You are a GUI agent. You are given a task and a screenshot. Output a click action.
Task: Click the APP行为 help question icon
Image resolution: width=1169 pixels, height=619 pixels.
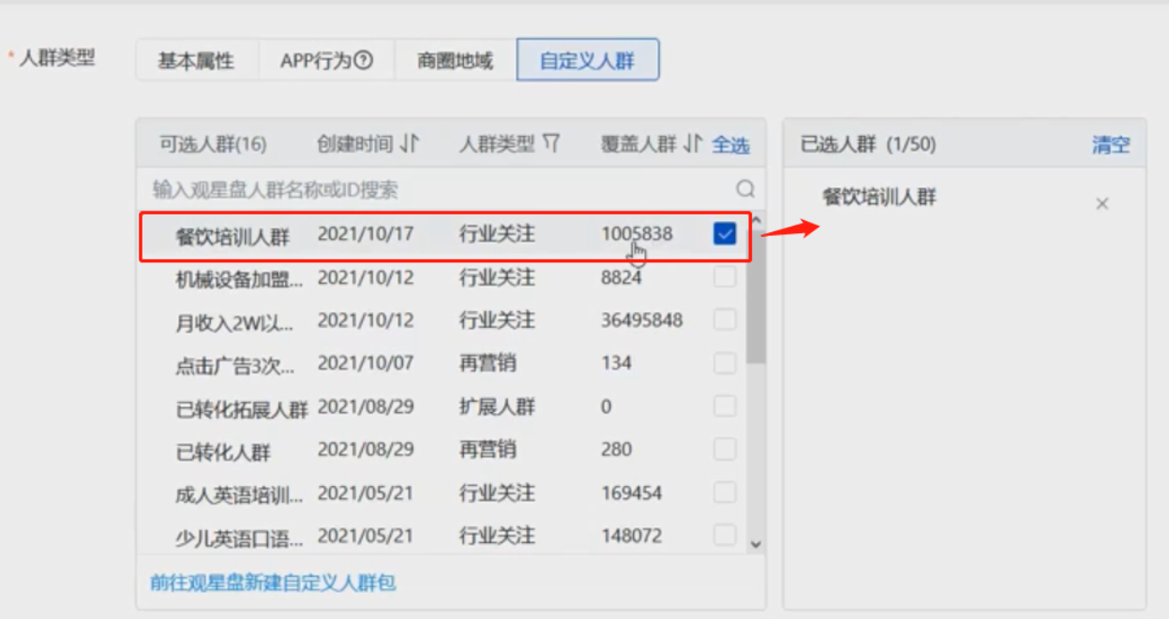[x=364, y=61]
